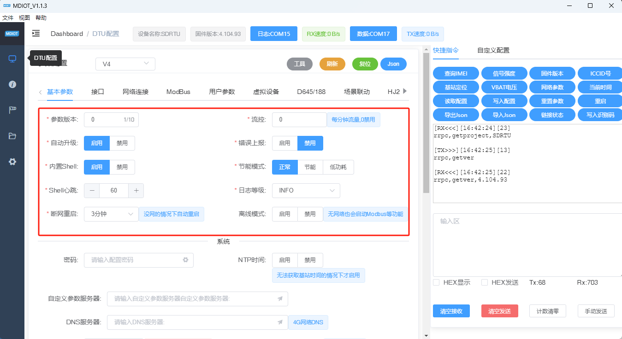Screen dimensions: 622x339
Task: Open the 文件 menu
Action: pos(8,18)
